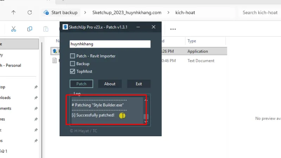Minimize the SketchUp Patch window
This screenshot has width=281, height=158.
[x=138, y=27]
